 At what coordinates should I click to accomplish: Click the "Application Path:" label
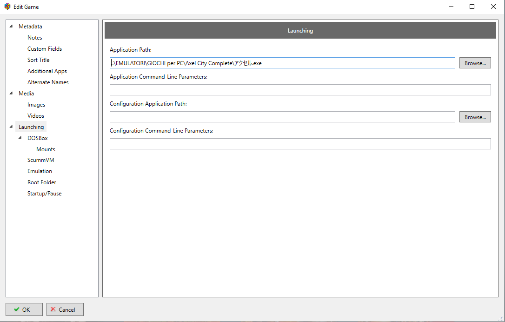click(131, 50)
